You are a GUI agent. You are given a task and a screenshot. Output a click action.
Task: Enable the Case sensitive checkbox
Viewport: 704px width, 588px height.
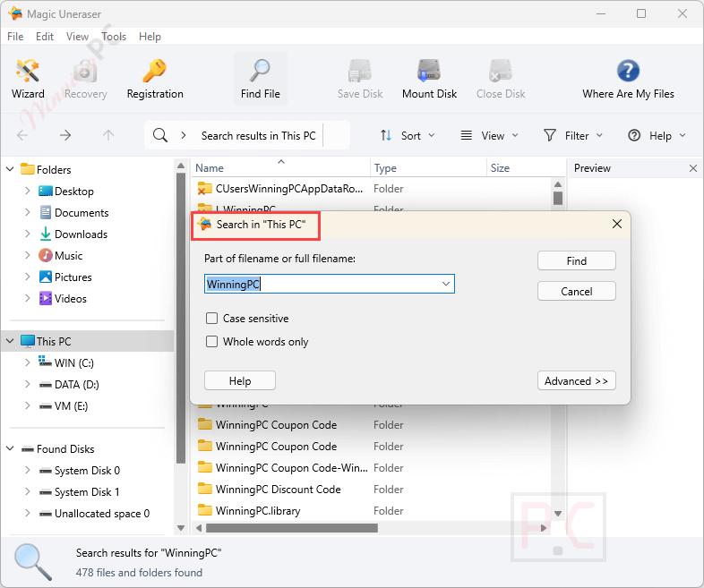coord(211,319)
